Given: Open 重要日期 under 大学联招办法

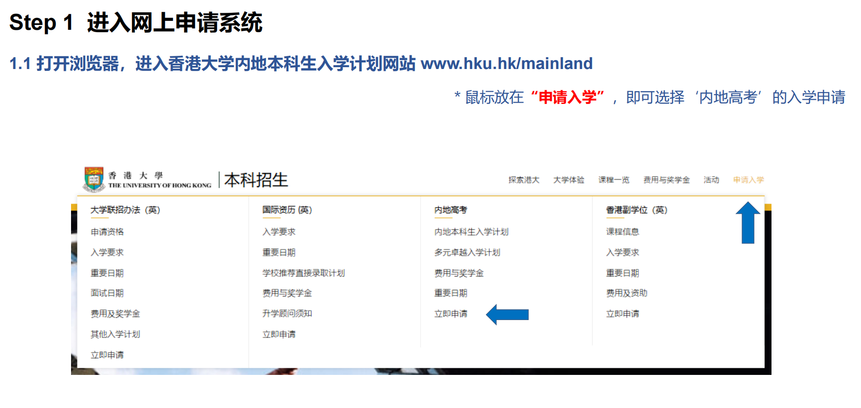Looking at the screenshot, I should [107, 273].
